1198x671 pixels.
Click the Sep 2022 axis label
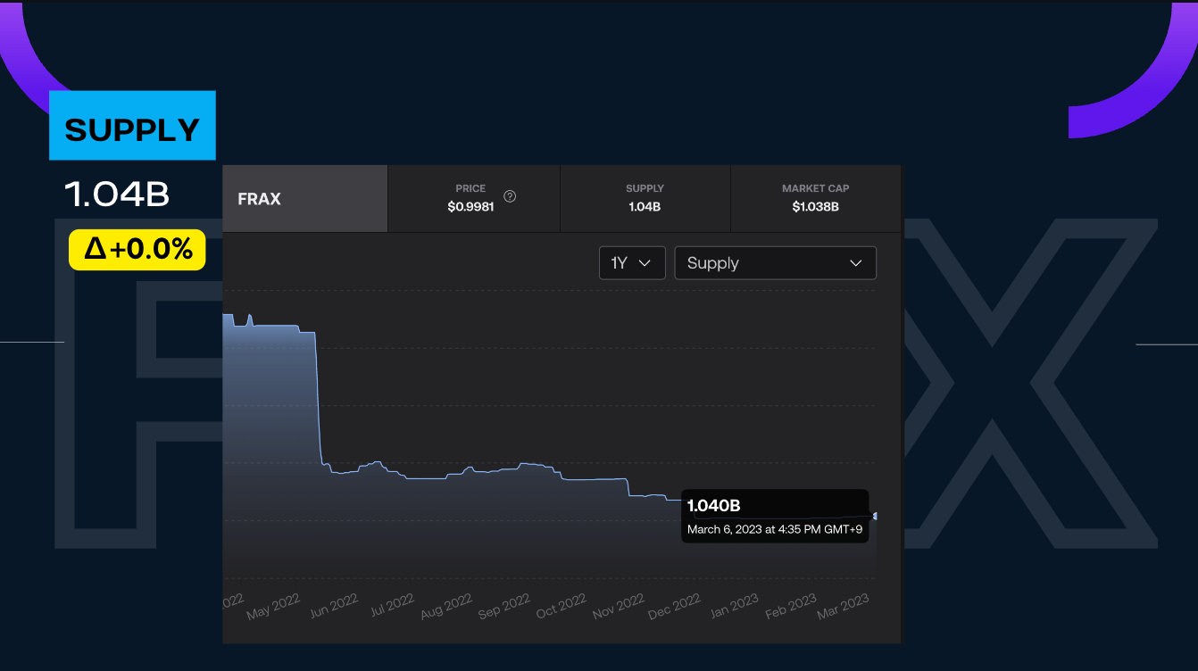click(503, 607)
